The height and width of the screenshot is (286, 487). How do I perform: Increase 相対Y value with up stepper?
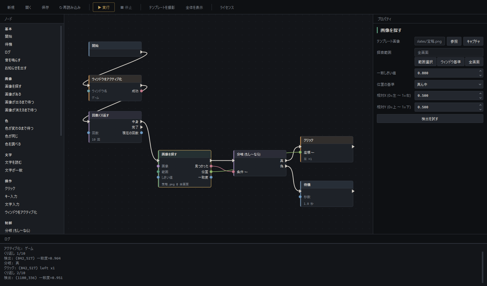[x=480, y=105]
